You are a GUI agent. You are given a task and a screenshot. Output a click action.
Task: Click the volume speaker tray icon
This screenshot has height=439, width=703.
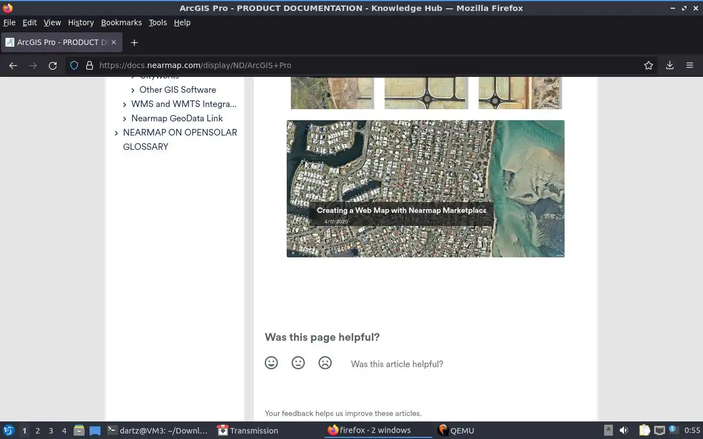pyautogui.click(x=624, y=430)
